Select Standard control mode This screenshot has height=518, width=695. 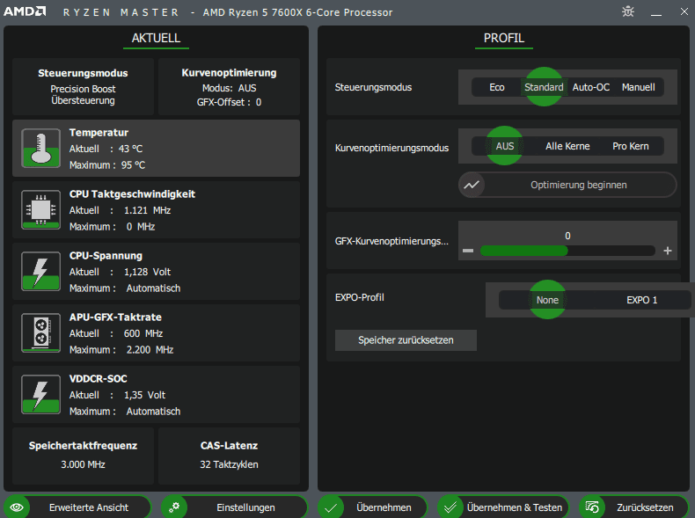coord(544,87)
